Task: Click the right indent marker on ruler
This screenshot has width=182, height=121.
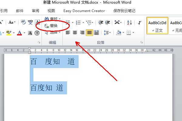Action: (147, 51)
